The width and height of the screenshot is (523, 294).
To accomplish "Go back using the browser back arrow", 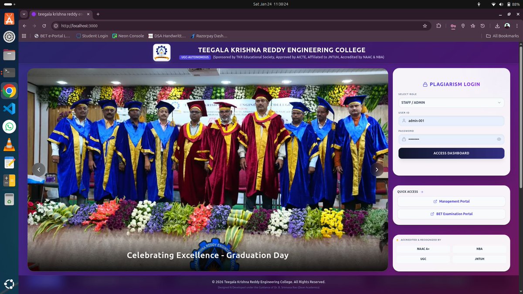I will tap(25, 26).
